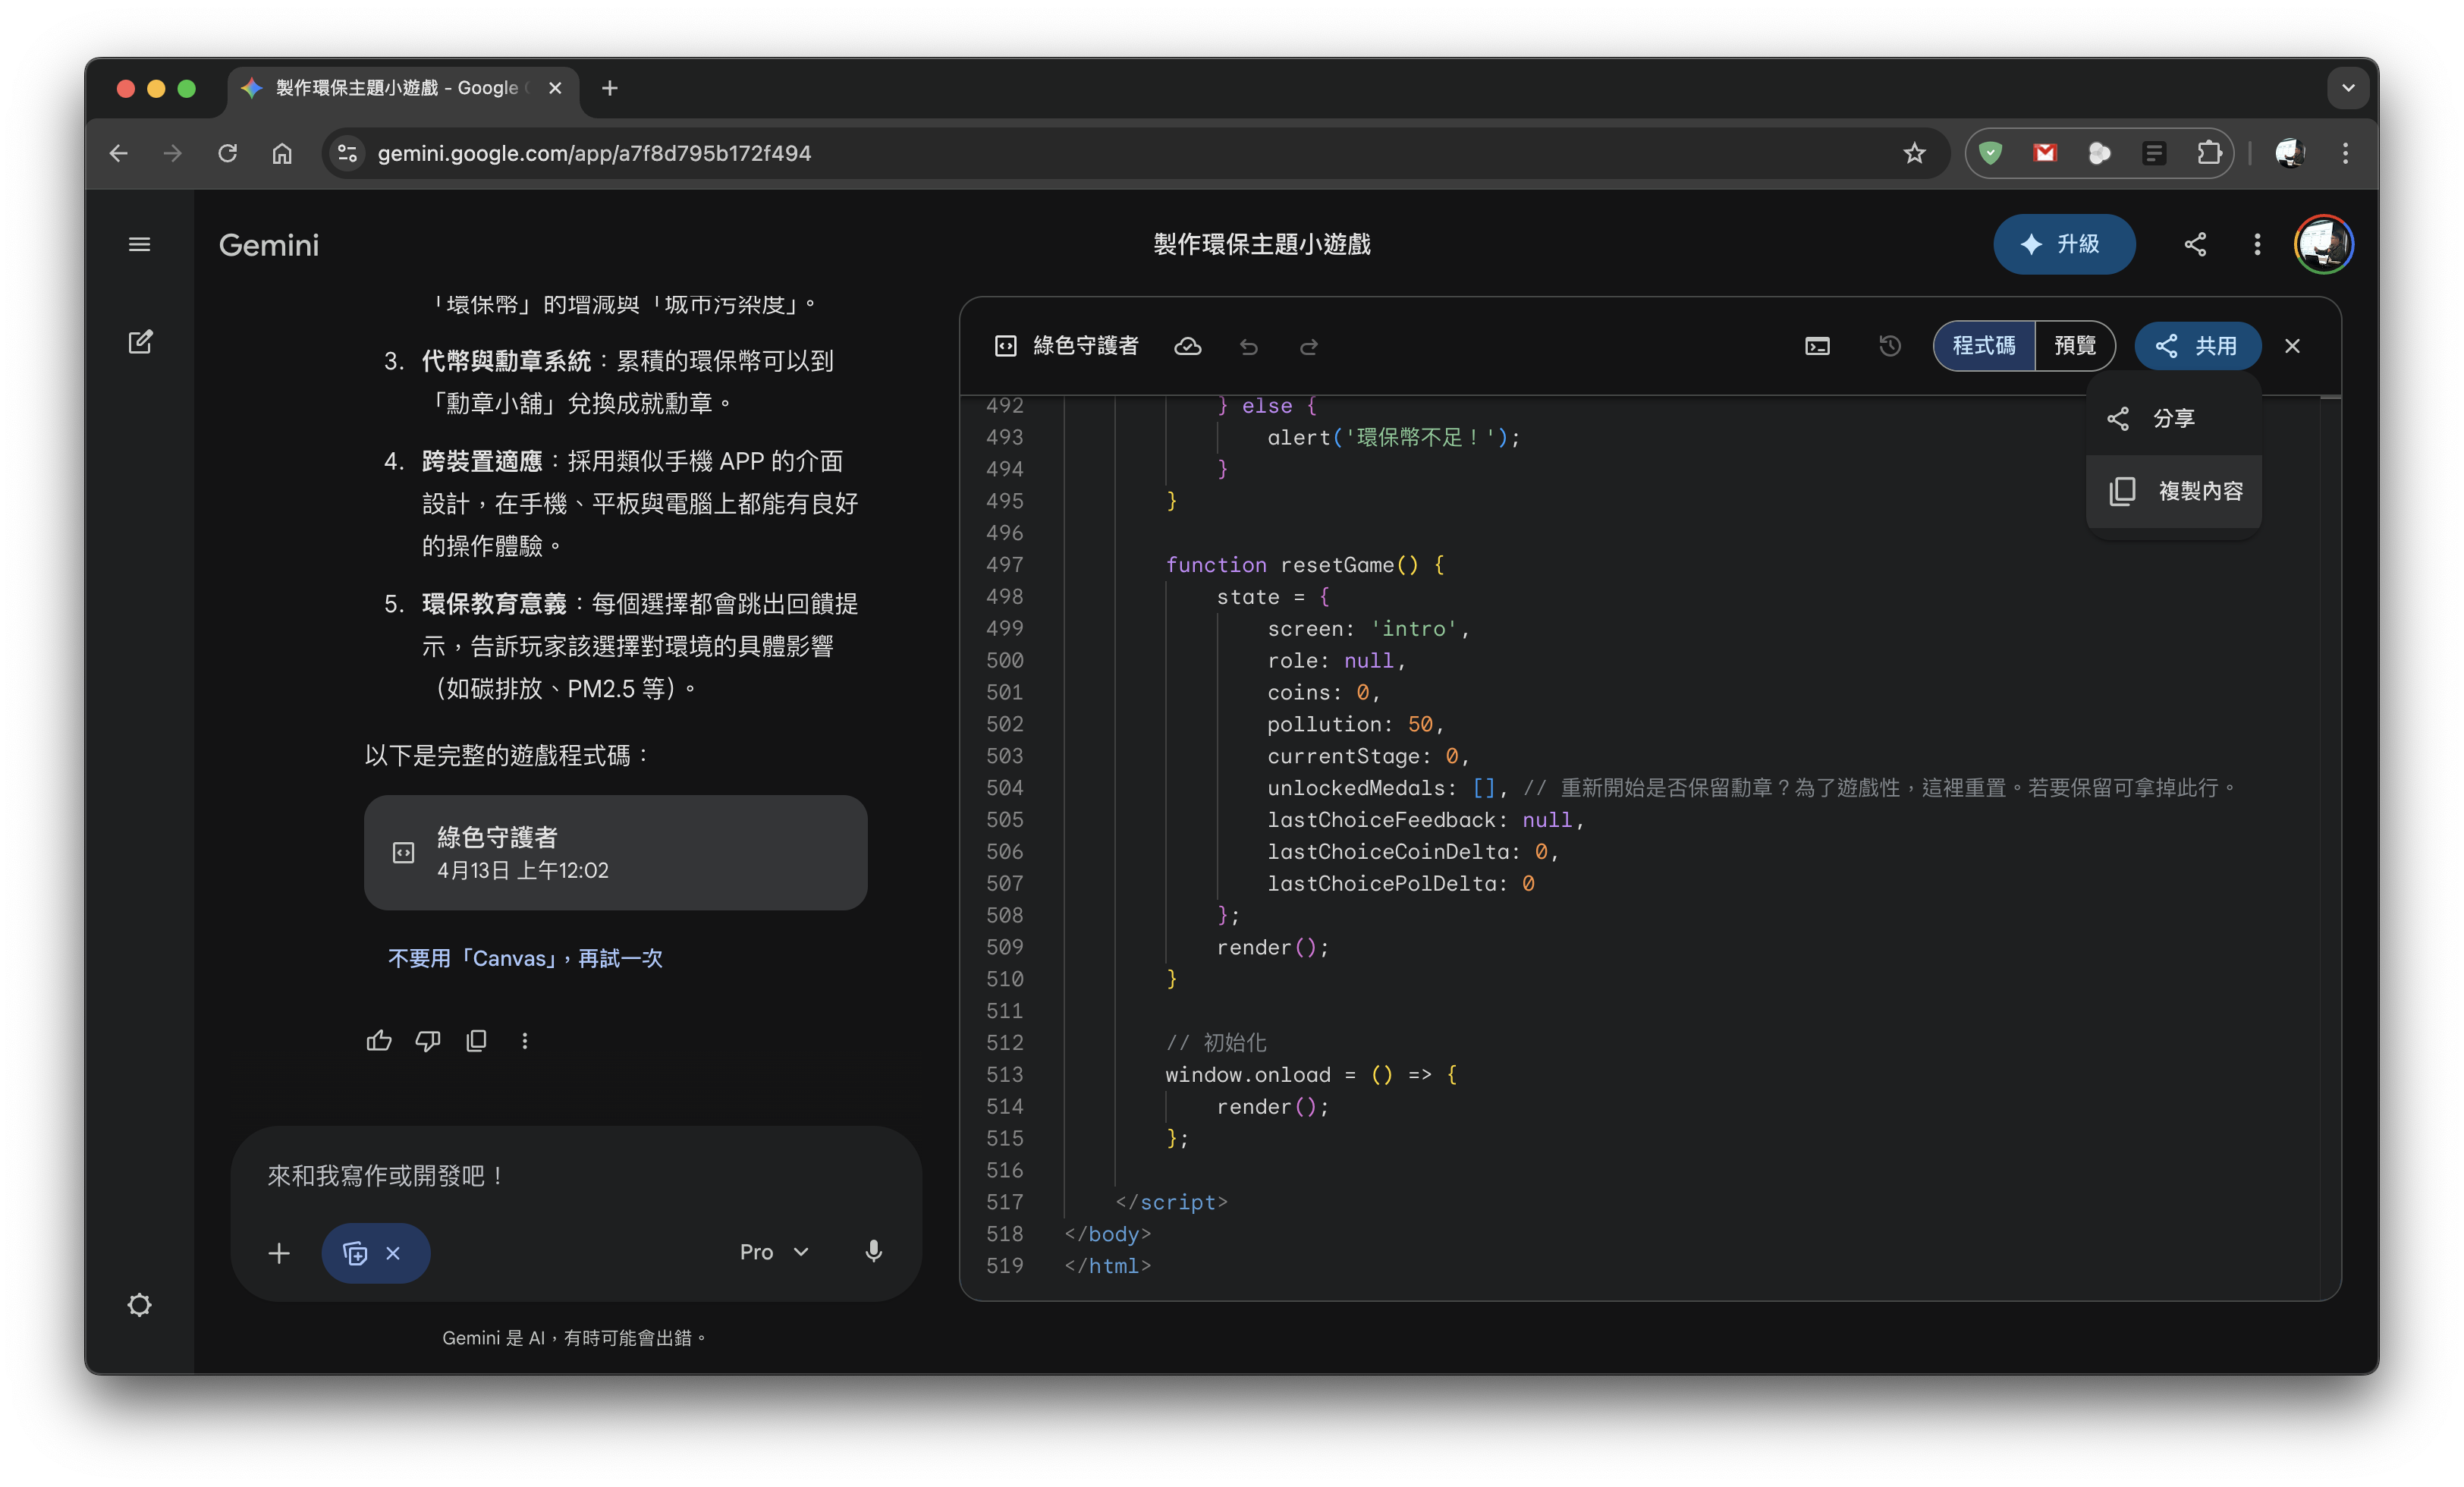Open the settings gear in the sidebar
Viewport: 2464px width, 1487px height.
click(139, 1304)
